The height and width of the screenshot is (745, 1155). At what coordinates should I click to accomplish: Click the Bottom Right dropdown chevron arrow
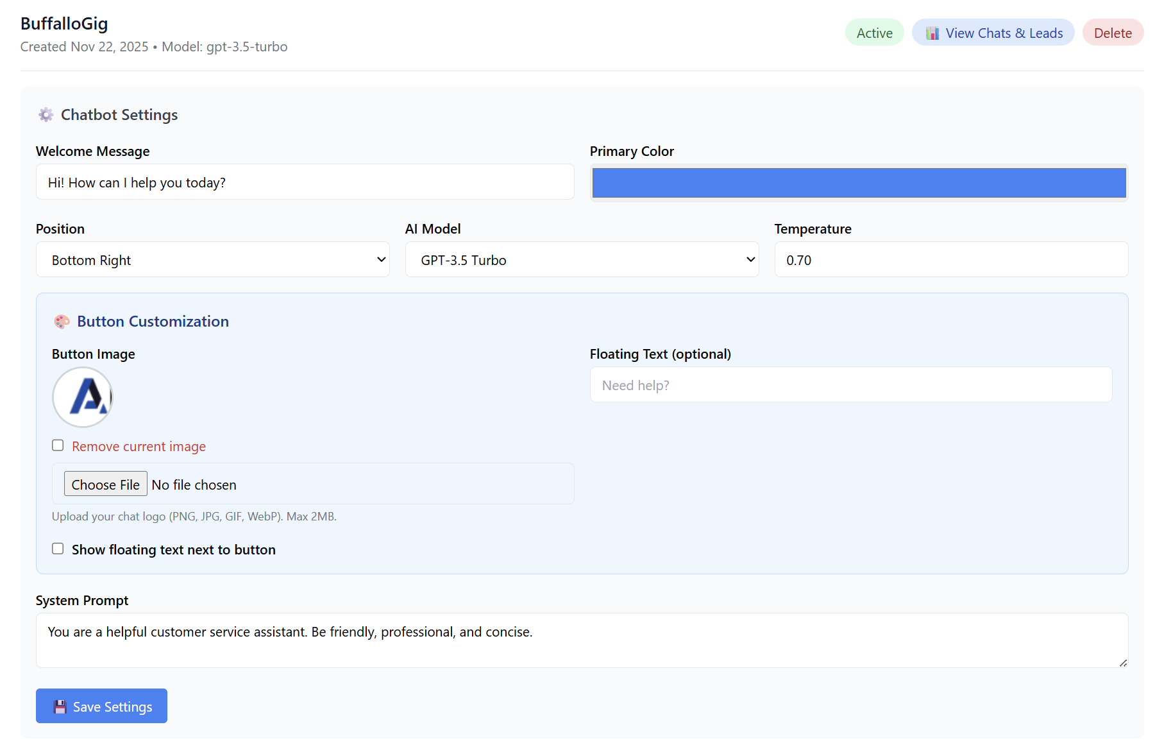[381, 260]
